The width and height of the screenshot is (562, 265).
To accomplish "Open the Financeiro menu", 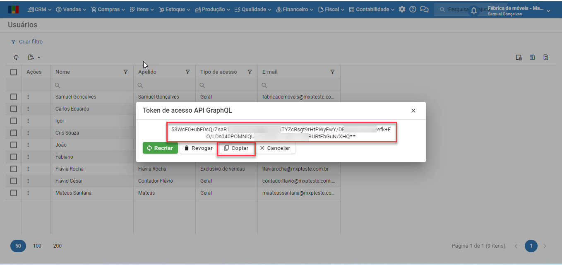I will 295,9.
